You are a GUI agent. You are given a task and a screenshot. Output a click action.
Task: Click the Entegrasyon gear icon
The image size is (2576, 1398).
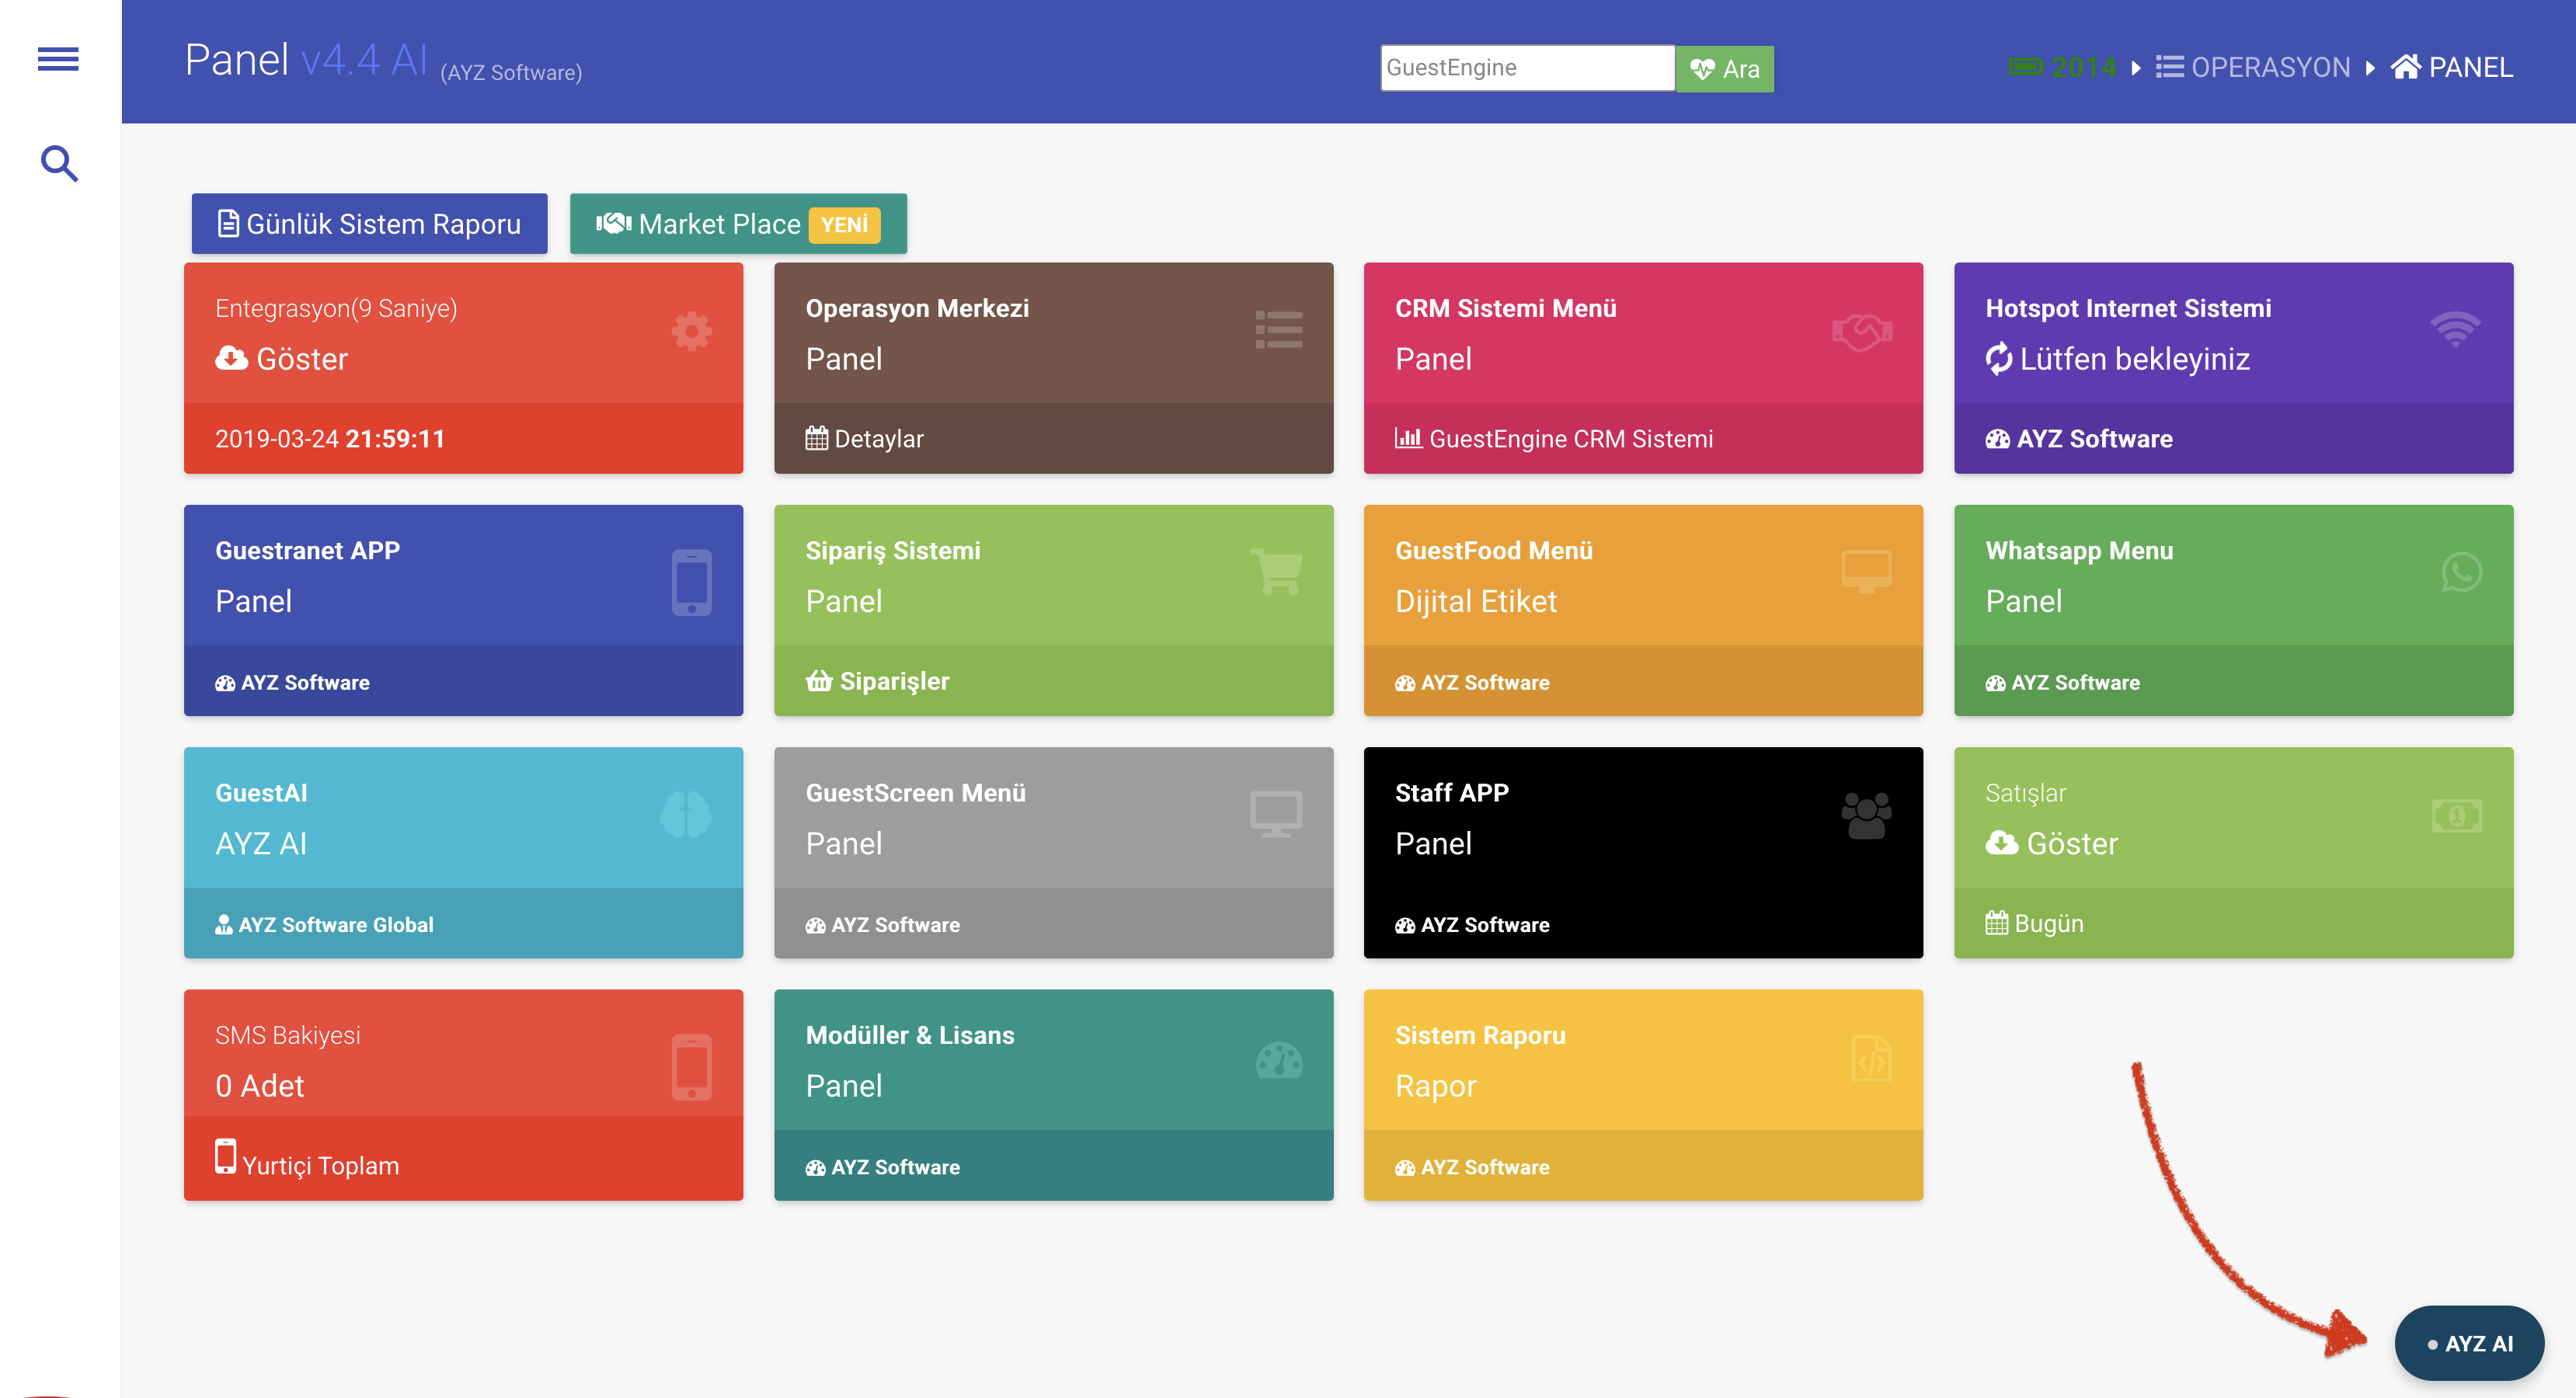click(x=691, y=331)
